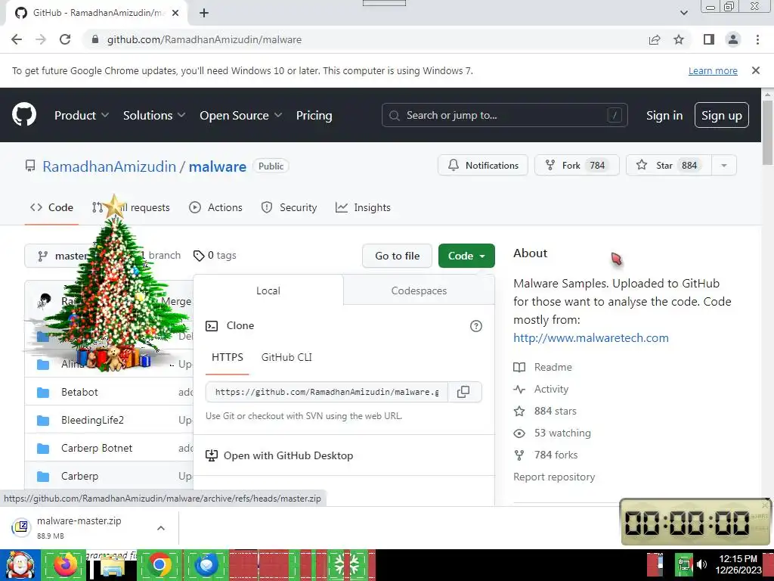Screen dimensions: 774x581
Task: Click the Windows Start button with Santa icon
Action: [x=20, y=565]
